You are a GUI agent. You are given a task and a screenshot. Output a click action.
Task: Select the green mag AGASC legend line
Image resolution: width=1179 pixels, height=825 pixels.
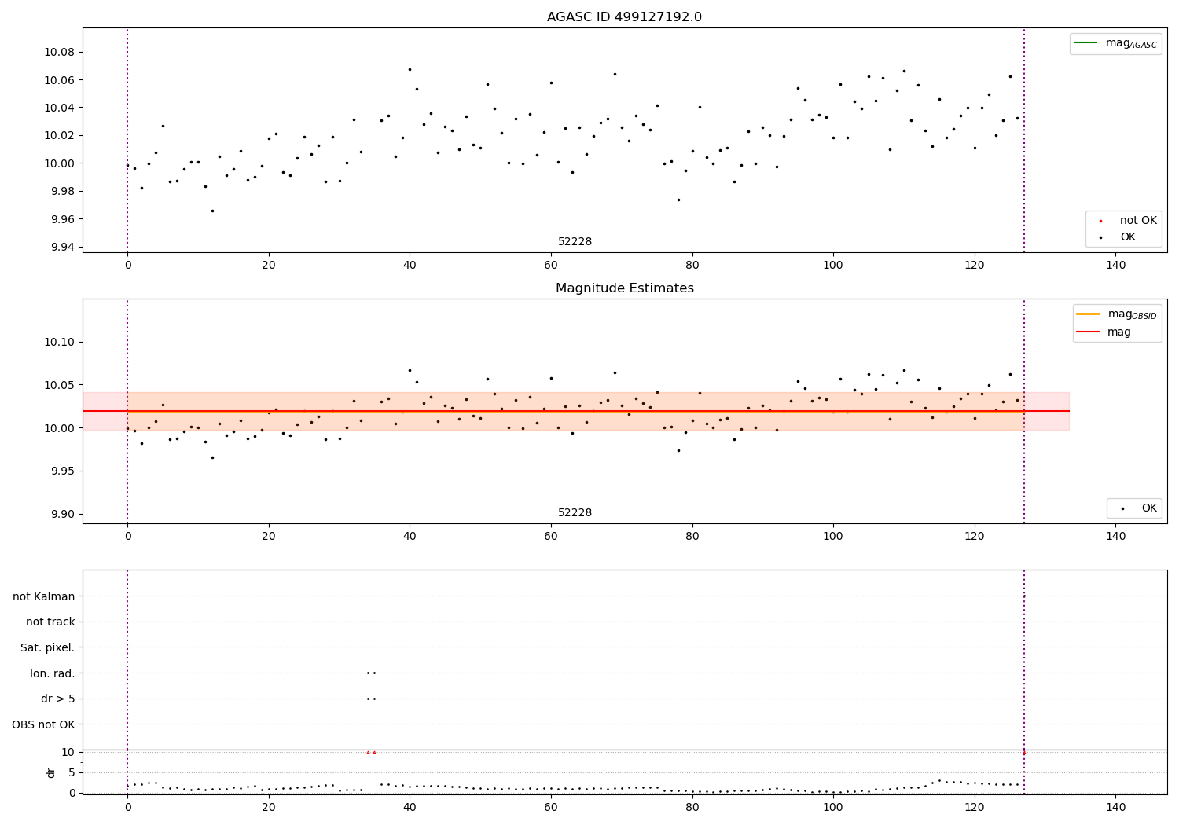click(x=1085, y=43)
